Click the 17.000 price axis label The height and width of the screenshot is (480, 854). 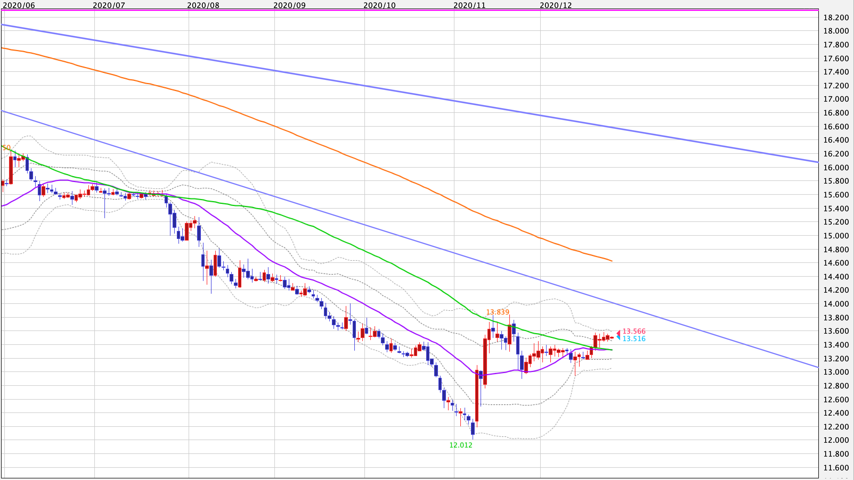coord(836,99)
